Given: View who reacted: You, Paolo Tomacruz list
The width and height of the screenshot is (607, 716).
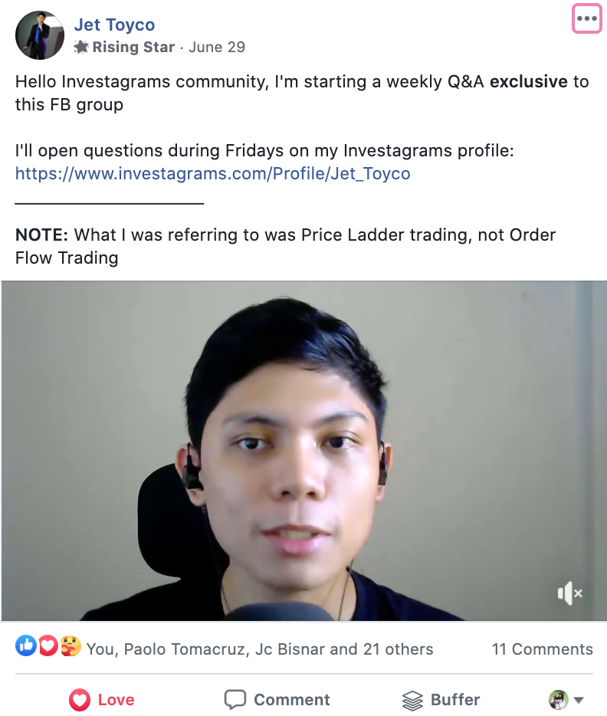Looking at the screenshot, I should pos(260,649).
